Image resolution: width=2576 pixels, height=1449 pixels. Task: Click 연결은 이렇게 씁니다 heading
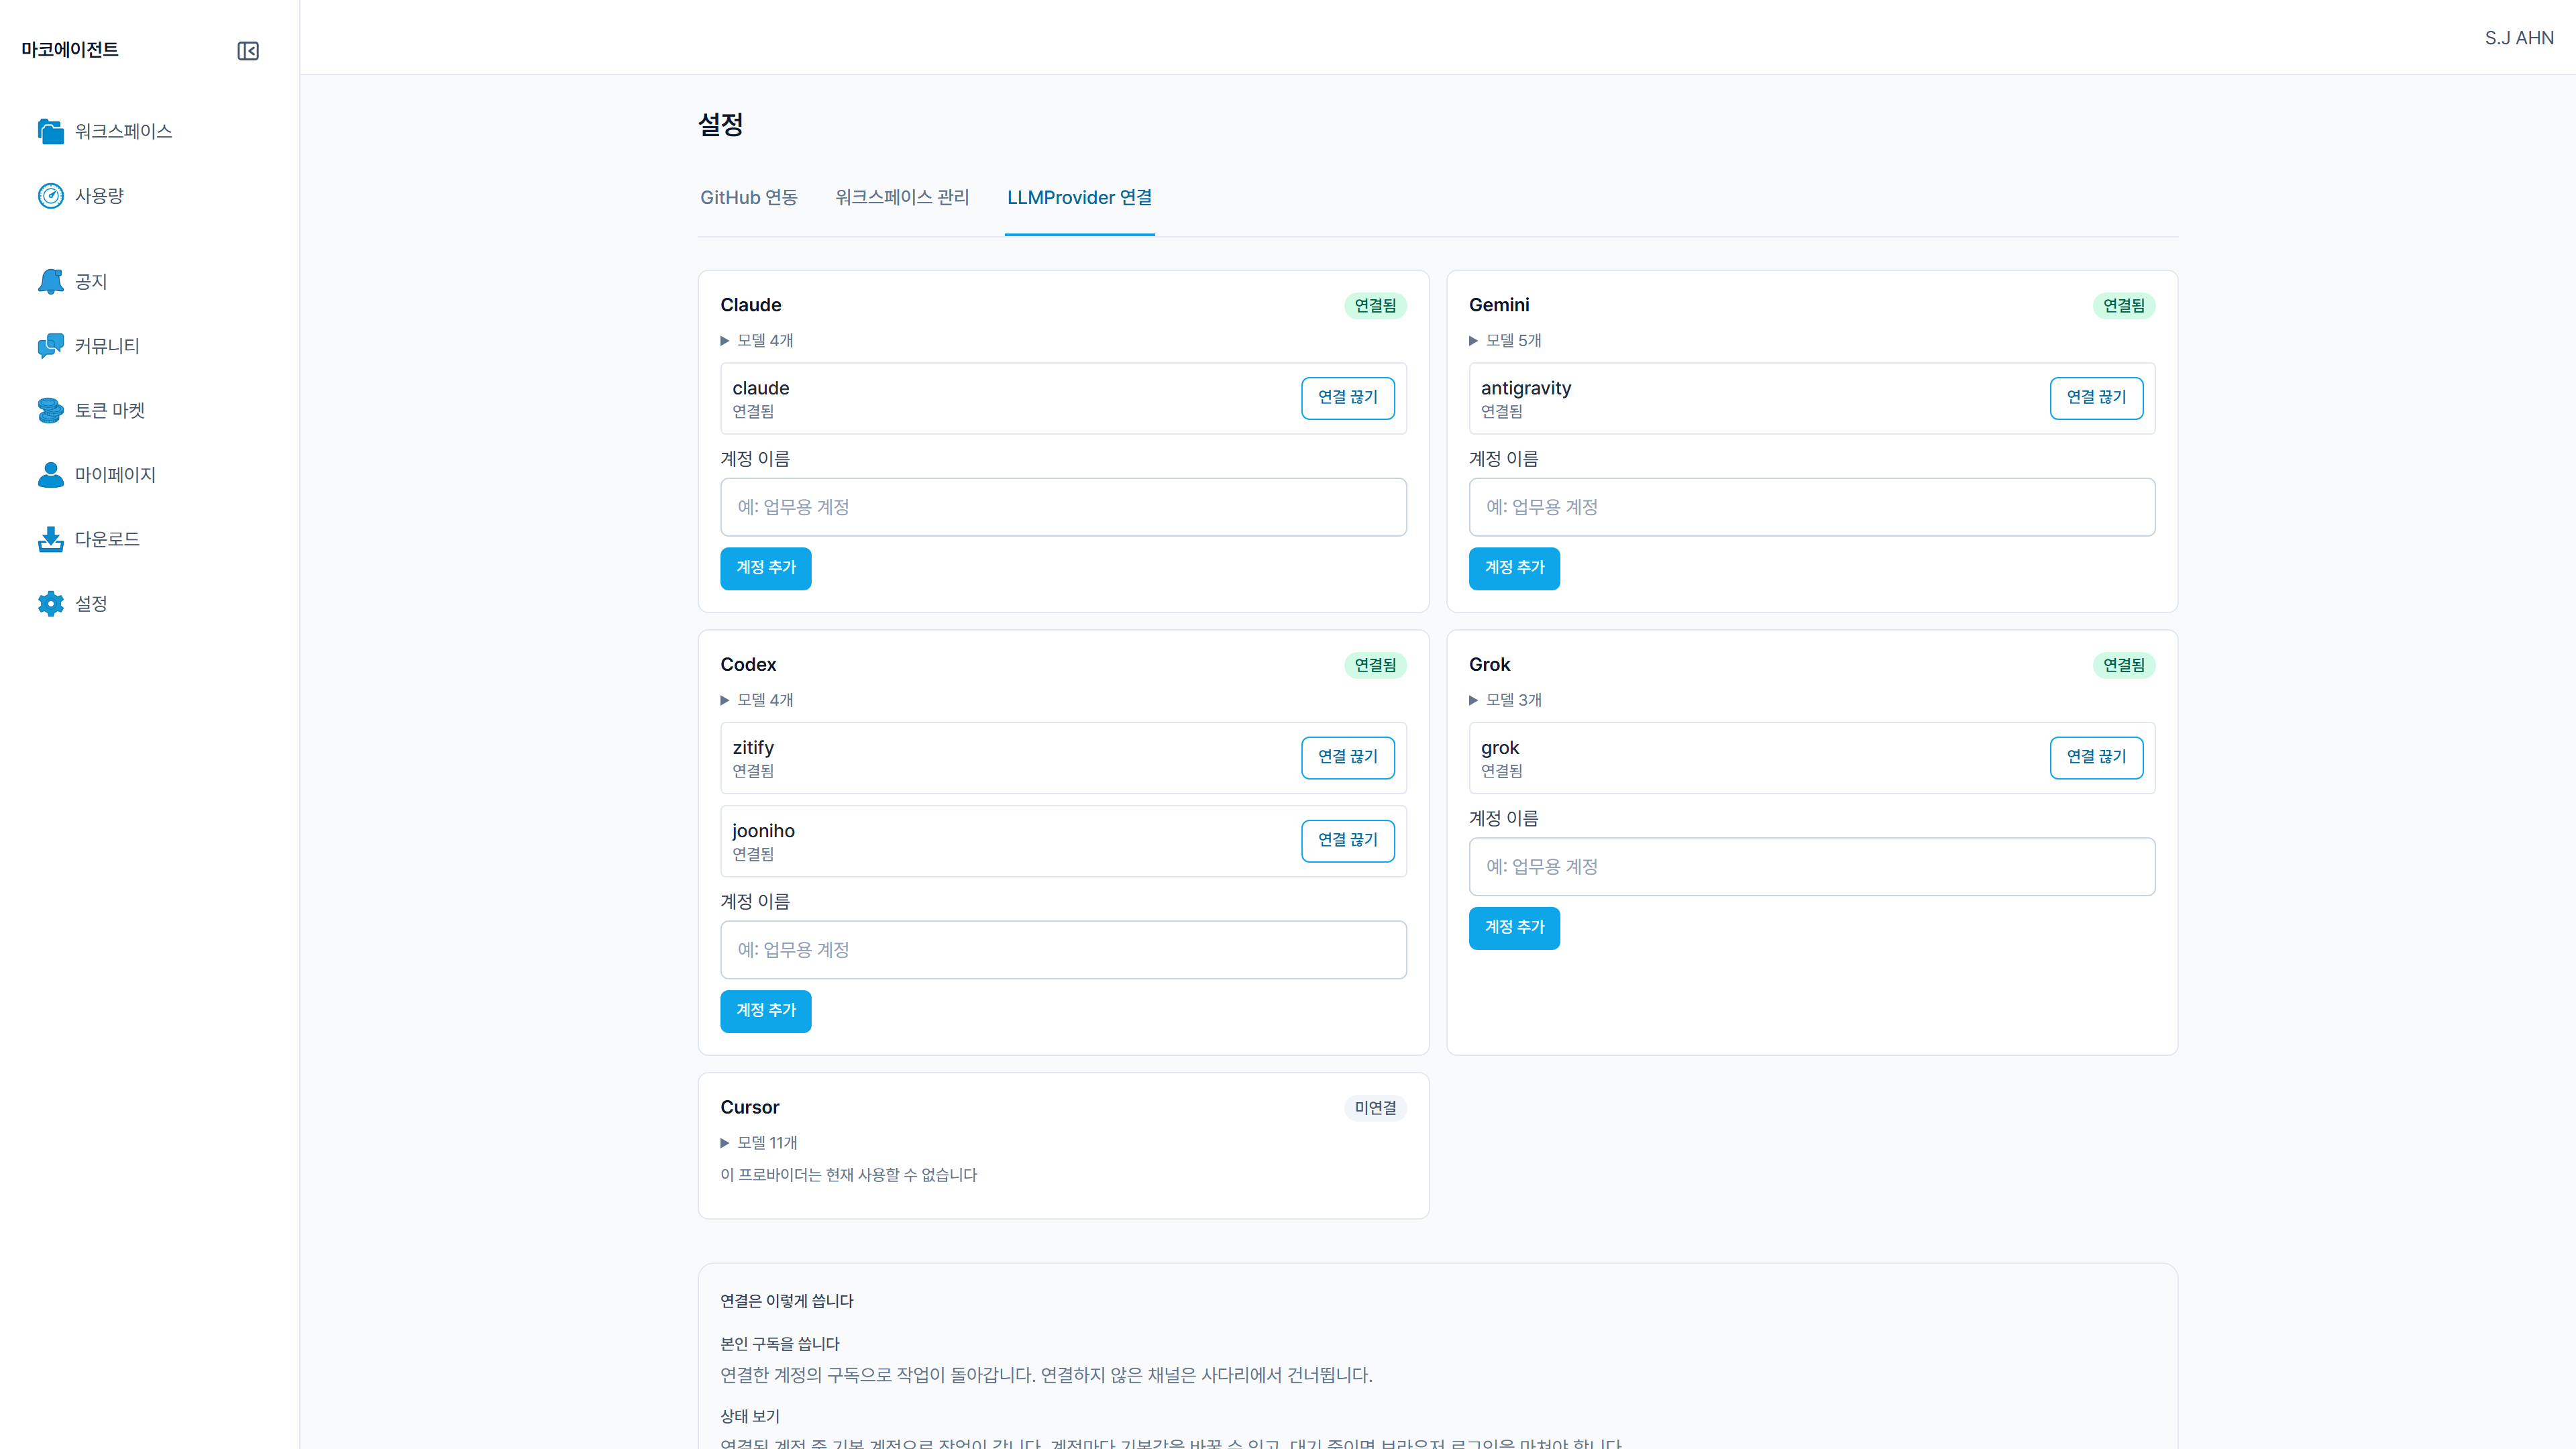[x=787, y=1301]
